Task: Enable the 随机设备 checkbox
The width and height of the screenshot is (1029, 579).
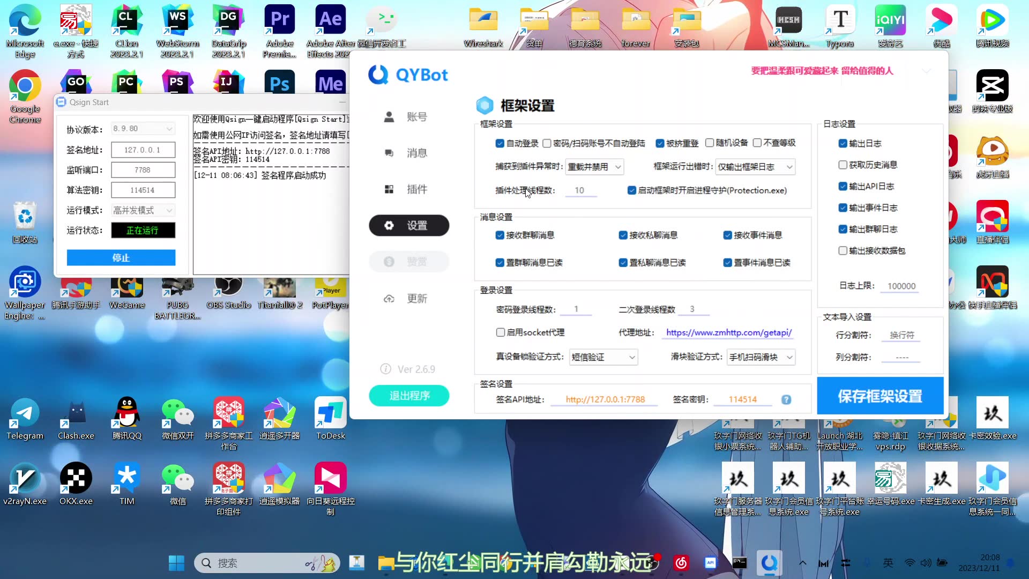Action: click(710, 143)
